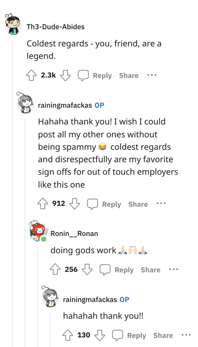Downvote the comment with 130 votes
The height and width of the screenshot is (347, 198).
point(100,336)
